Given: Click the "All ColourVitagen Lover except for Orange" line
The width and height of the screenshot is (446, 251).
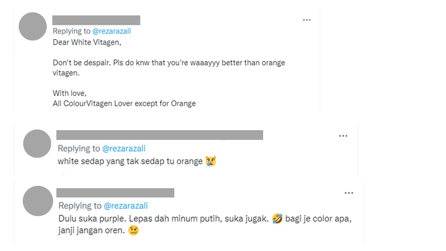Looking at the screenshot, I should pos(124,103).
